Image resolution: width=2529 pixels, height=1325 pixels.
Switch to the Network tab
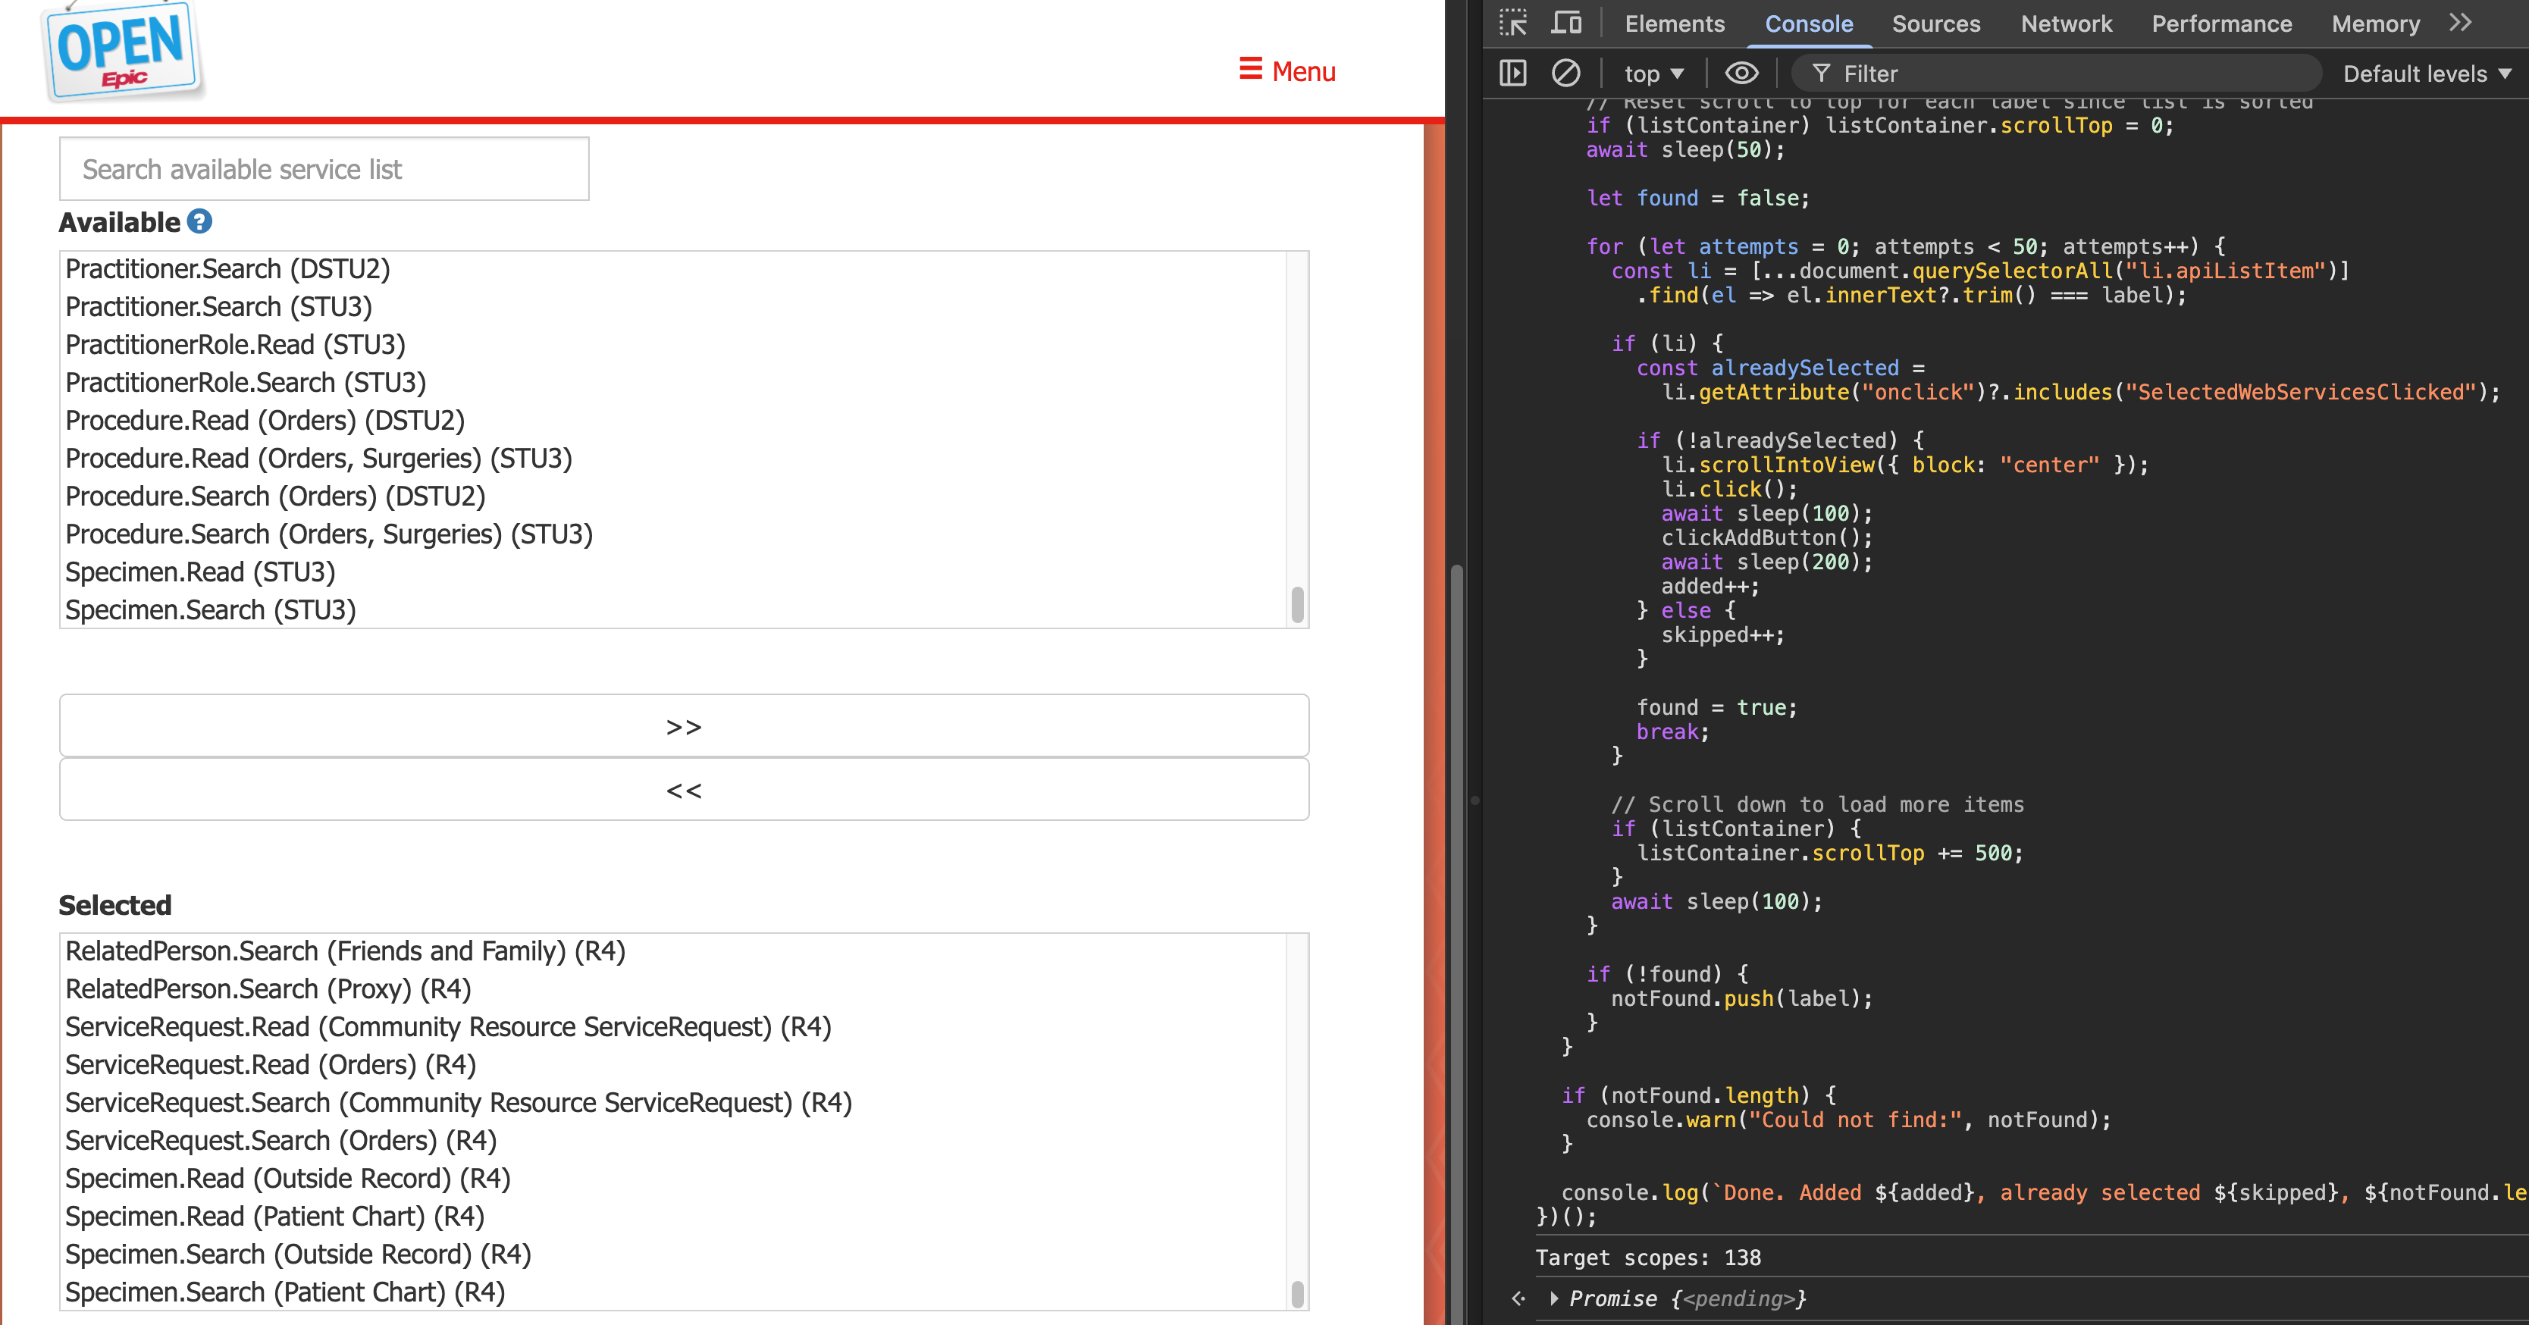tap(2067, 23)
